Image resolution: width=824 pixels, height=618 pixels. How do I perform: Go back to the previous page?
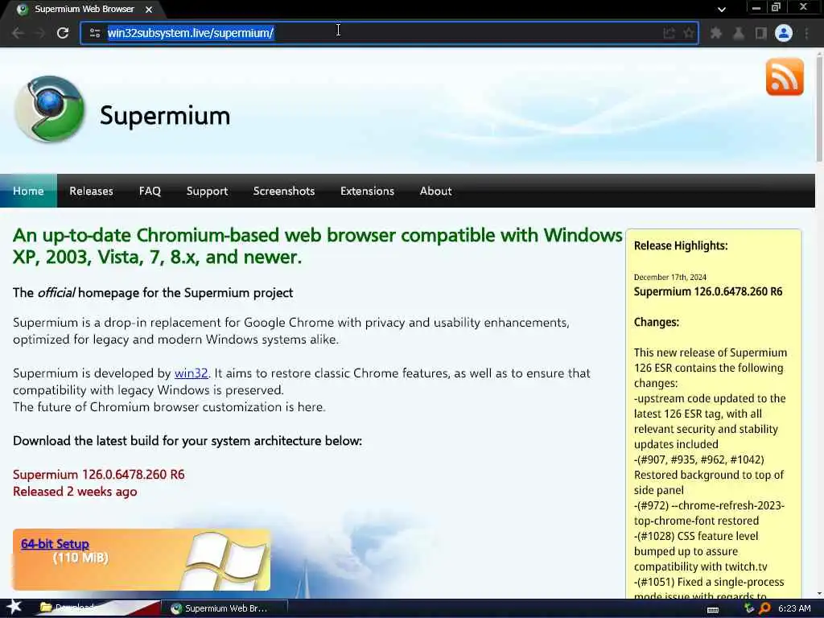pyautogui.click(x=18, y=33)
